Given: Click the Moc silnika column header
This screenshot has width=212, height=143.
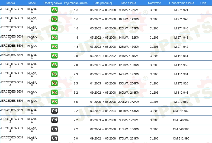Looking at the screenshot, I should click(x=129, y=3).
